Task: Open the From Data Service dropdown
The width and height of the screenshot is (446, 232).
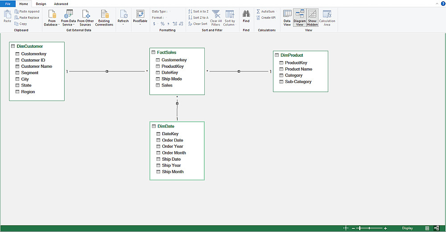Action: coord(68,18)
